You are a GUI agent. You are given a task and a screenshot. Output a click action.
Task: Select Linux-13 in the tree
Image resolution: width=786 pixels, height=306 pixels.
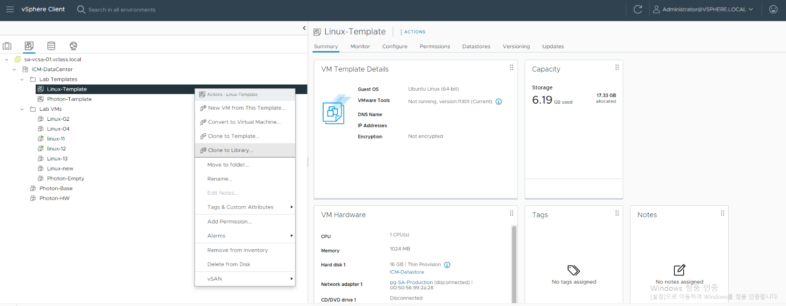click(x=57, y=159)
